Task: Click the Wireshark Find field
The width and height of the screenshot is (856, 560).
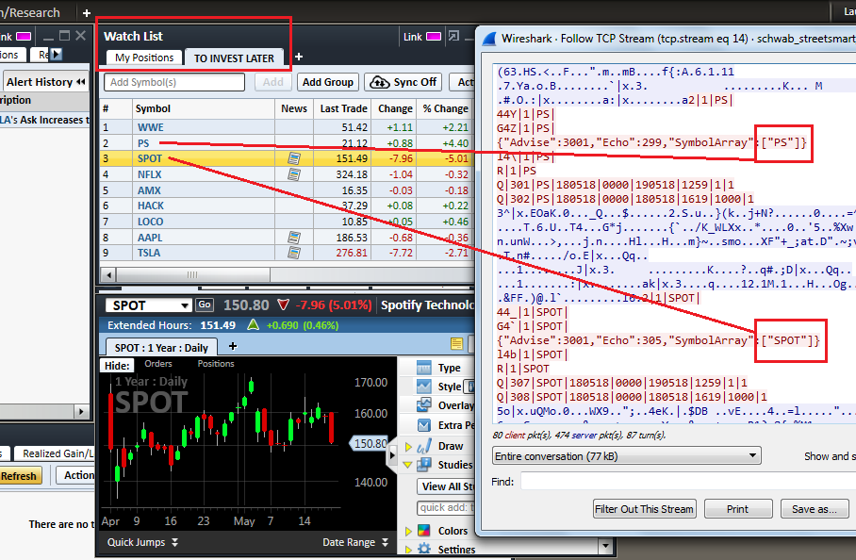Action: point(688,482)
